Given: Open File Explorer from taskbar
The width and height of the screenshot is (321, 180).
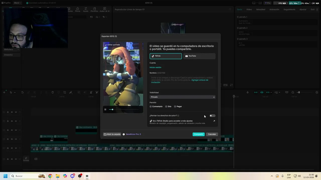Looking at the screenshot, I should coord(58,176).
